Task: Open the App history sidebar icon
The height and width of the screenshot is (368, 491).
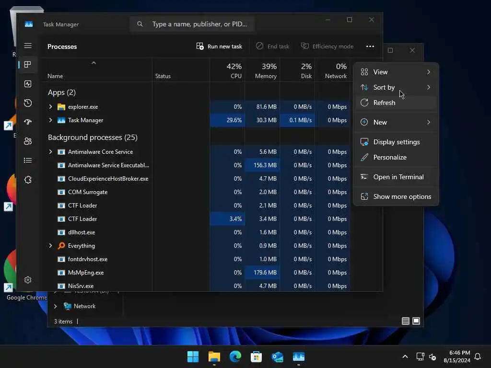Action: [x=28, y=103]
